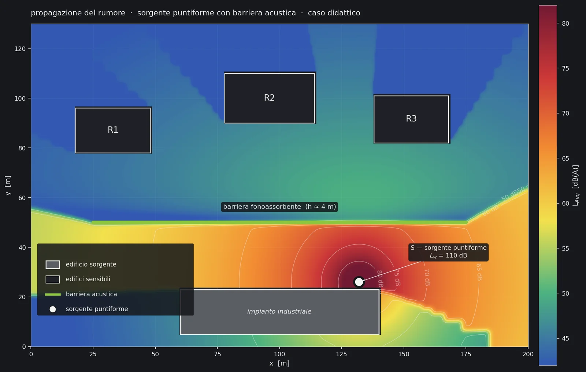586x372 pixels.
Task: Click the 60 dB contour label near barrier end
Action: tap(490, 210)
